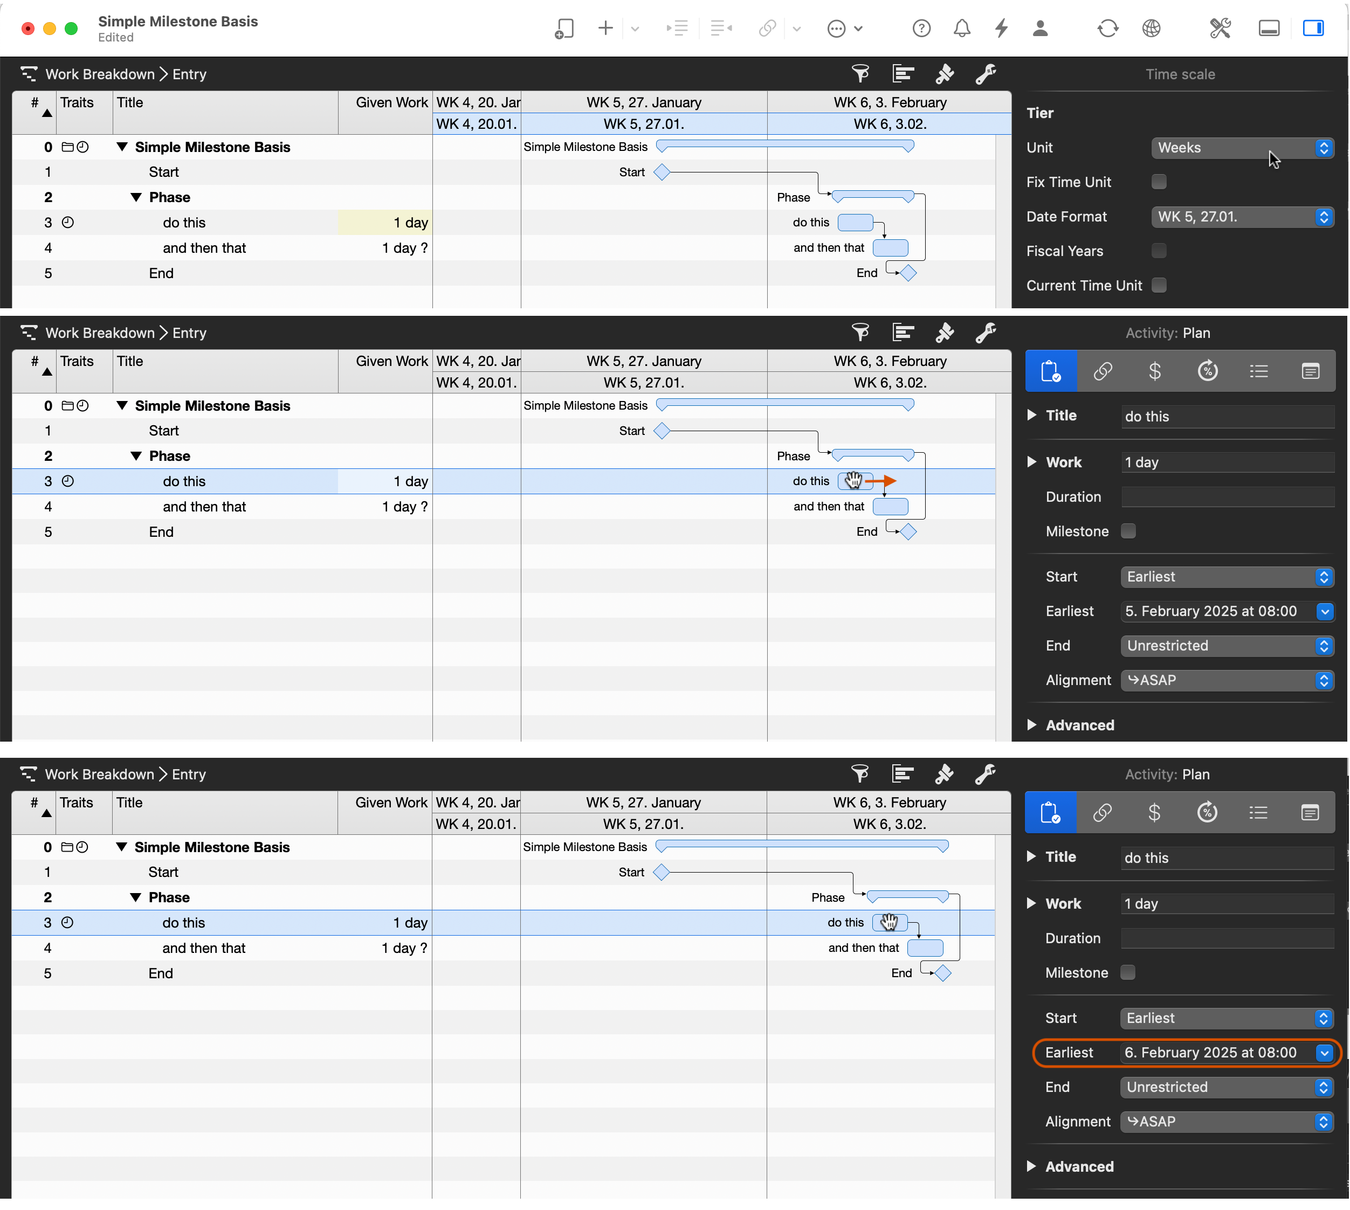This screenshot has height=1210, width=1350.
Task: Click the filter funnel icon in top view
Action: tap(860, 74)
